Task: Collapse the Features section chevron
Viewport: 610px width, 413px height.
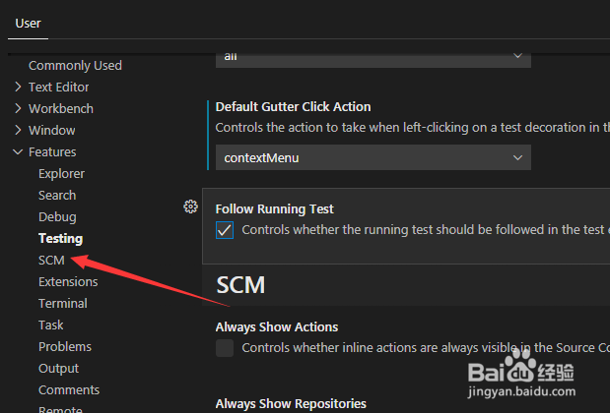Action: 18,151
